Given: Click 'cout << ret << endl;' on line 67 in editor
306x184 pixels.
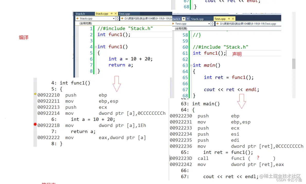Looking at the screenshot, I should 231,89.
